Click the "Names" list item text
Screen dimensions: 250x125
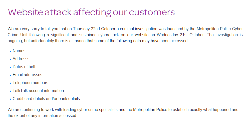19,51
